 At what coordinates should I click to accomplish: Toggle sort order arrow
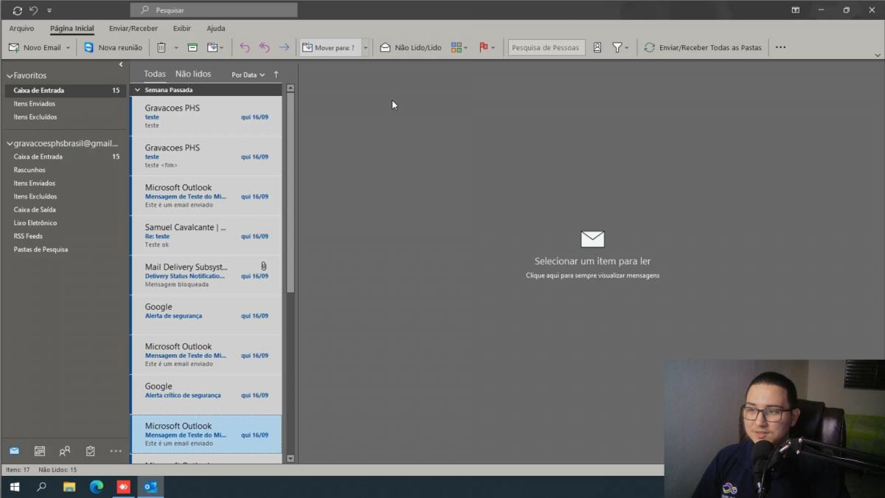(x=277, y=75)
